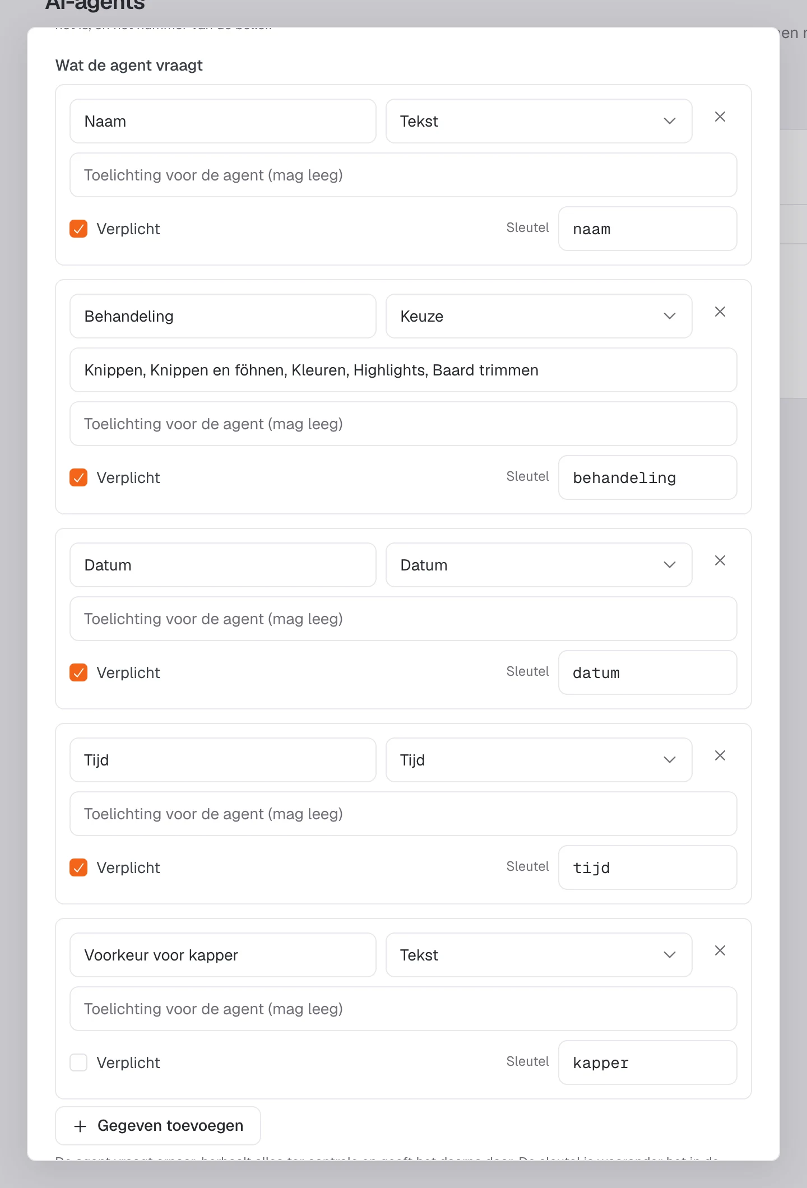Enable Verplicht for Voorkeur voor kapper

(x=78, y=1062)
